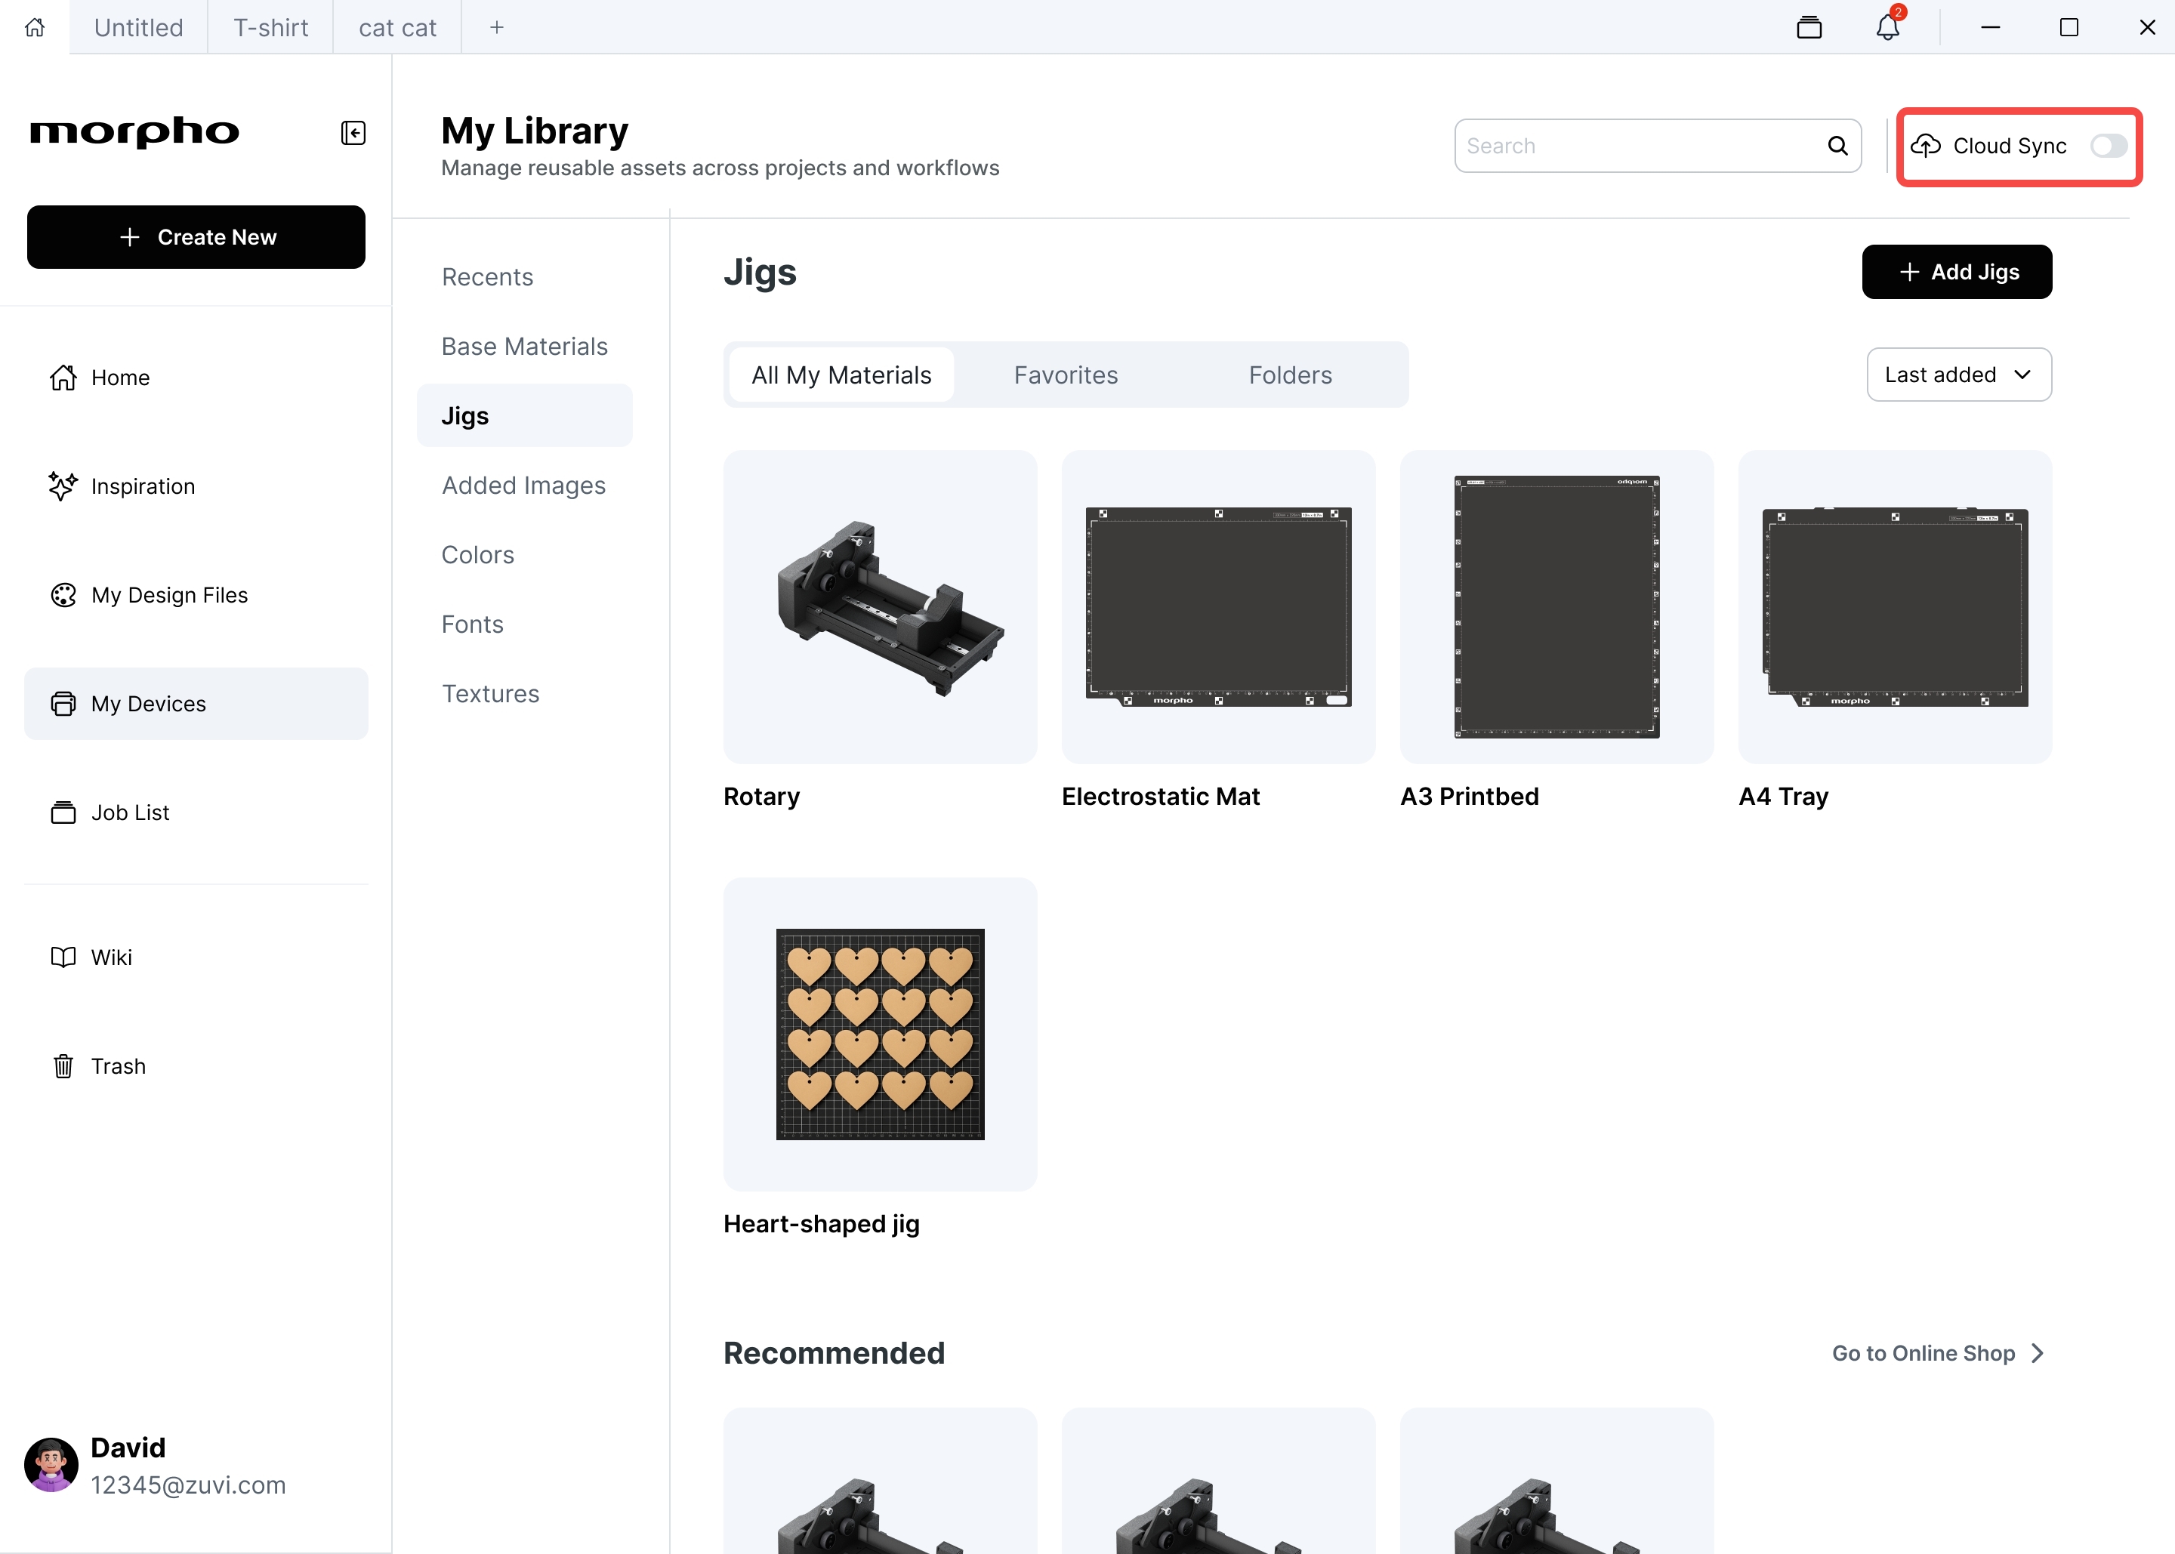Click the Electrostatic Mat title text
The height and width of the screenshot is (1554, 2175).
tap(1161, 796)
